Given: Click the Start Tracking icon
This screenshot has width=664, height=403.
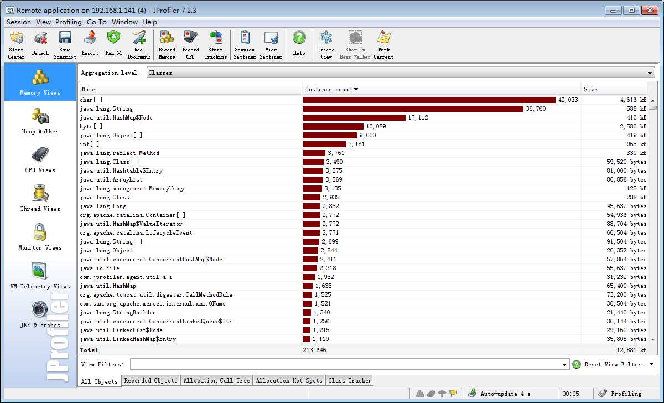Looking at the screenshot, I should tap(215, 45).
